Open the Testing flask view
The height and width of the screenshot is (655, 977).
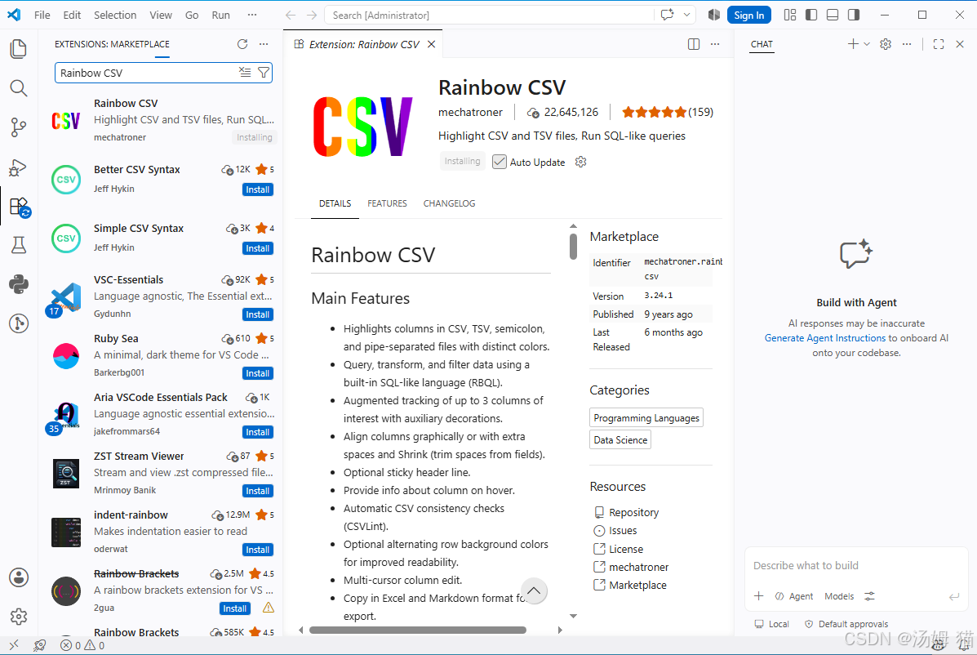19,245
